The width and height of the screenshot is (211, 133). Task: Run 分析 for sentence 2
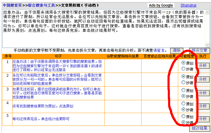203,79
